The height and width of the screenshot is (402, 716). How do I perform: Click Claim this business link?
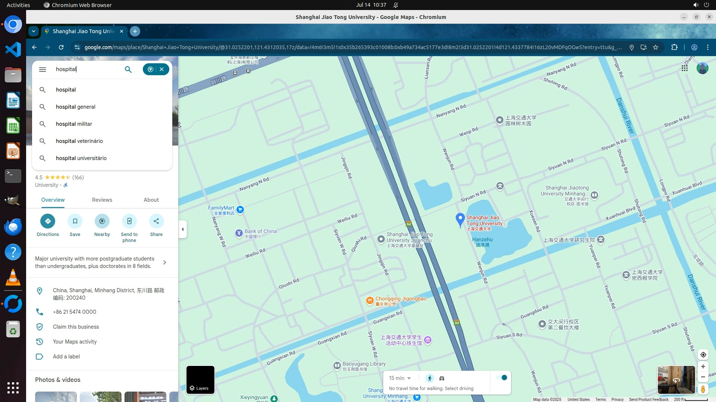tap(76, 327)
